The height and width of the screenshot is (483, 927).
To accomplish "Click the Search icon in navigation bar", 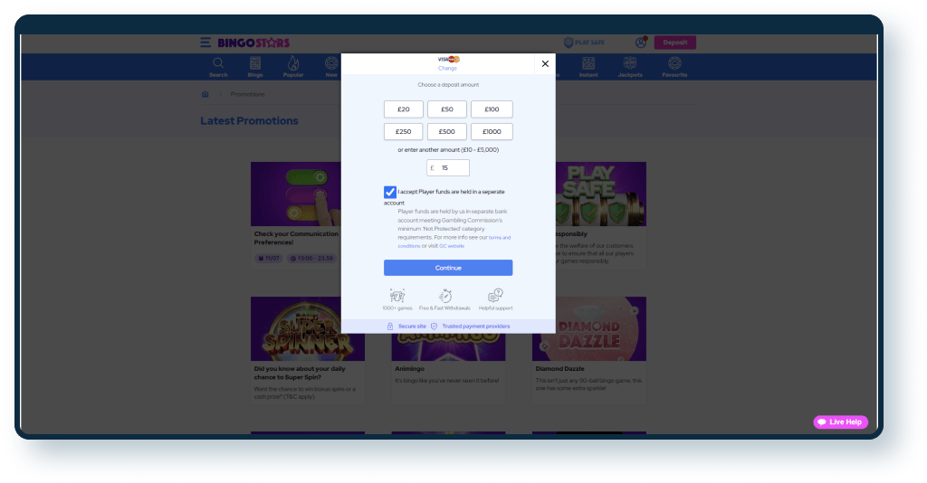I will pyautogui.click(x=218, y=66).
